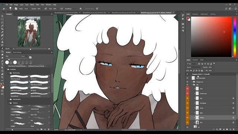Toggle visibility of the Eyes layer

[x=187, y=113]
